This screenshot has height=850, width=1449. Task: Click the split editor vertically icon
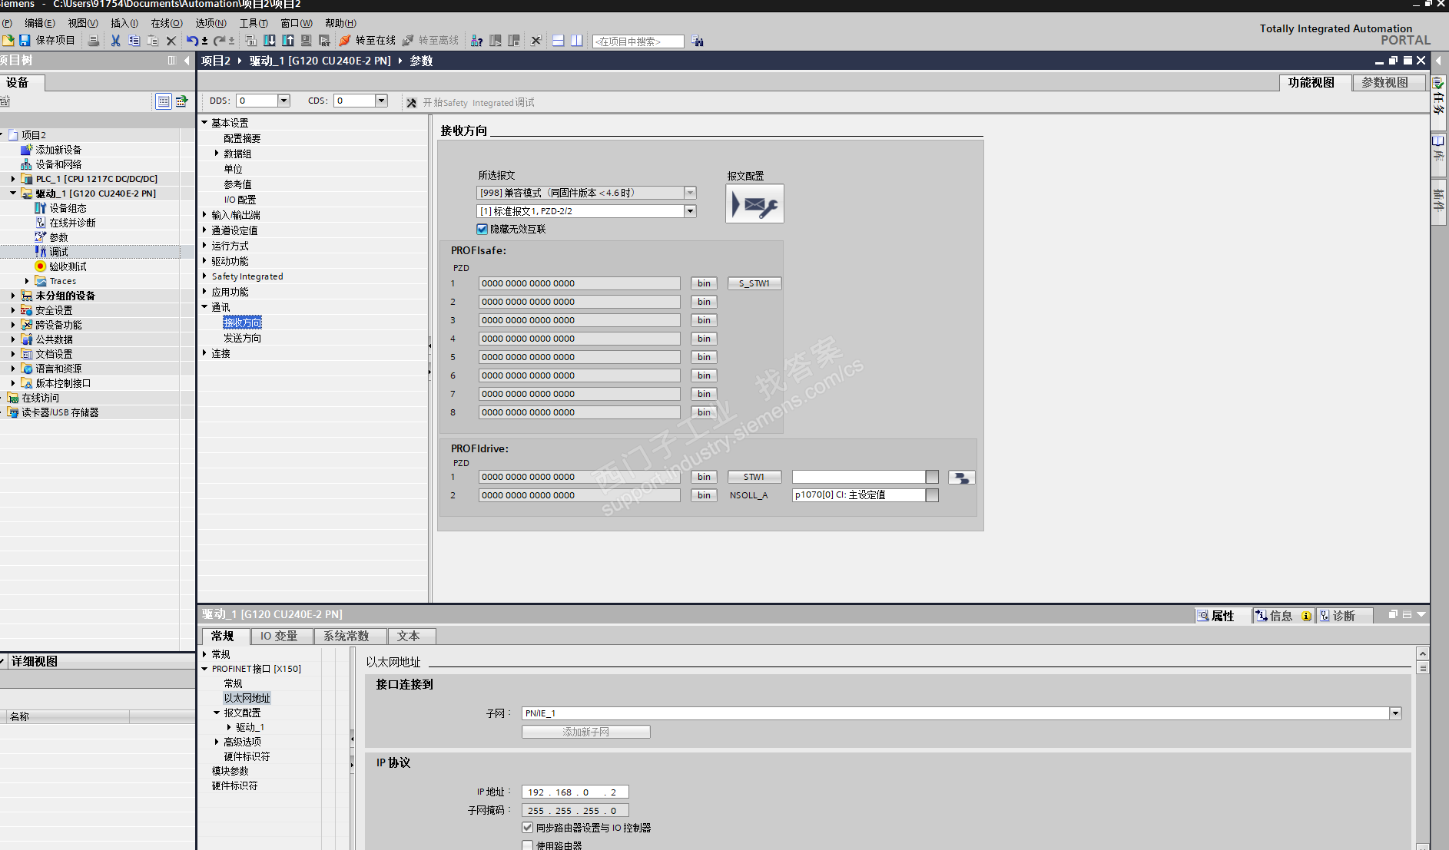click(x=577, y=40)
